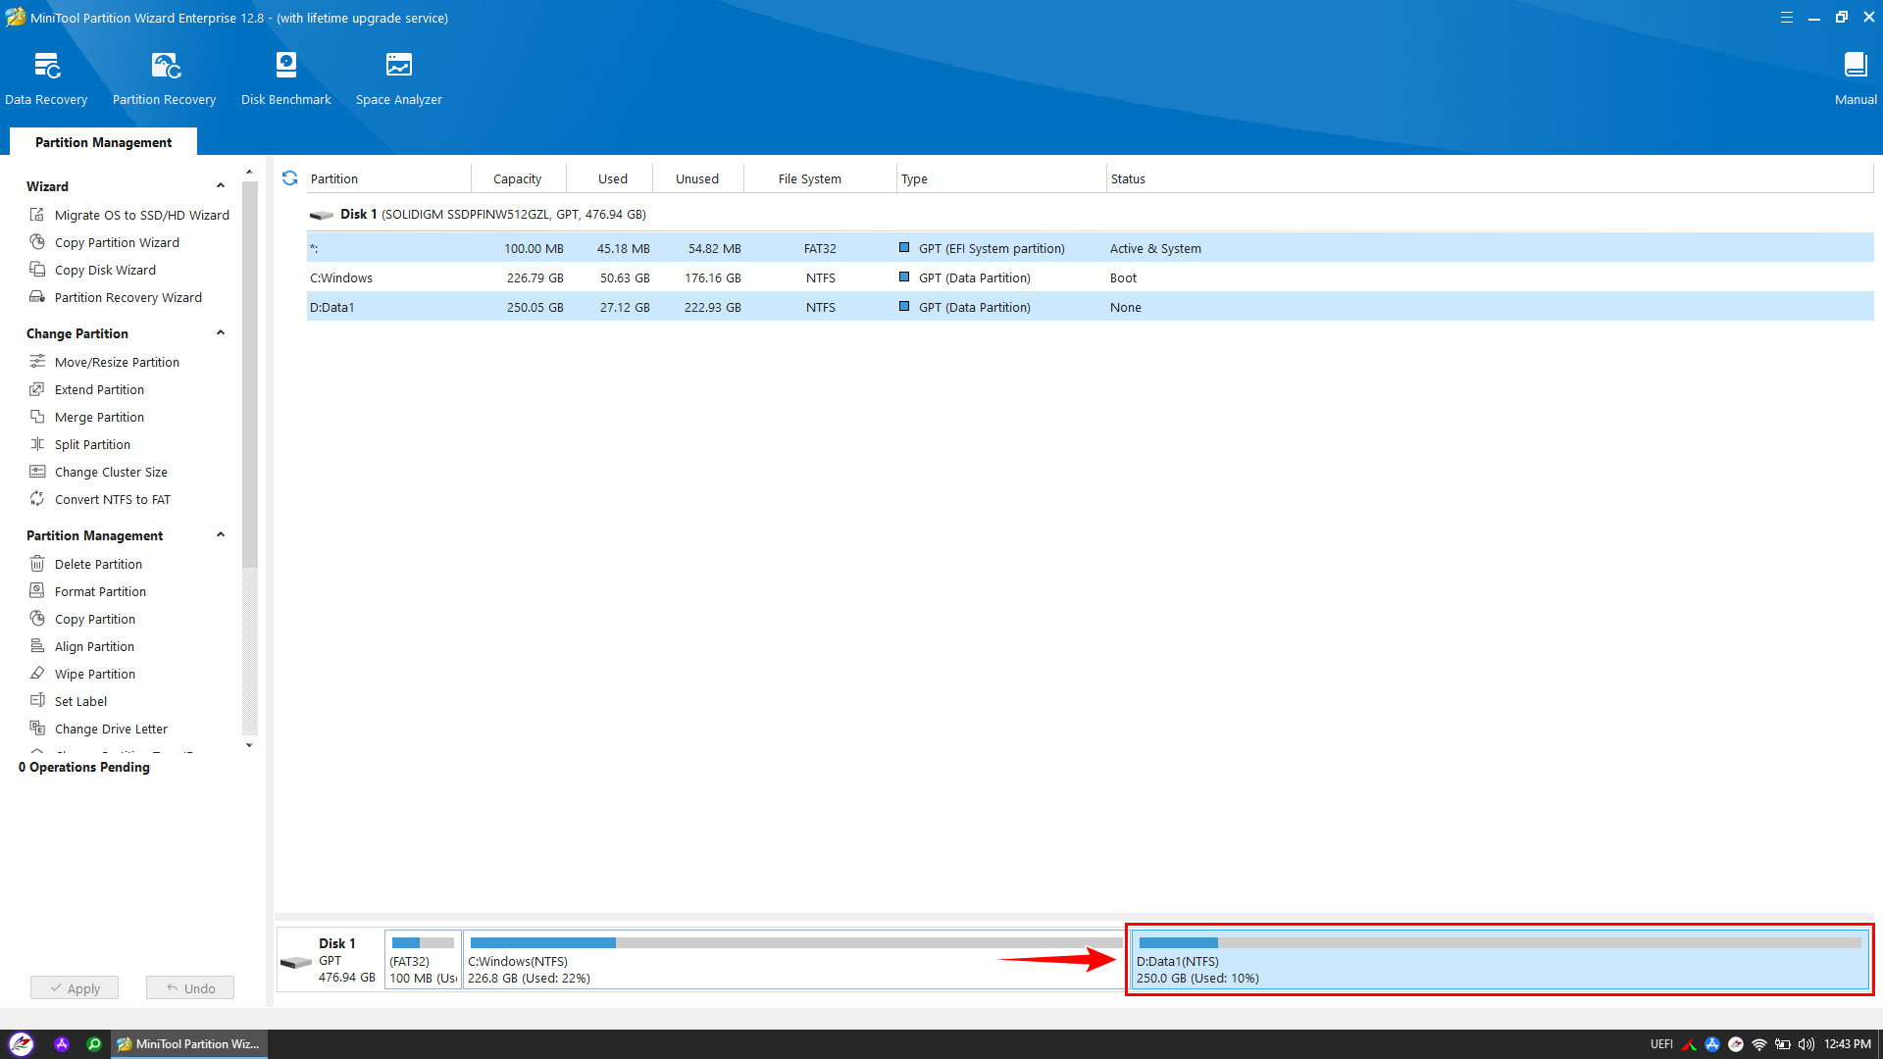Viewport: 1883px width, 1059px height.
Task: Open the Manual
Action: tap(1856, 76)
